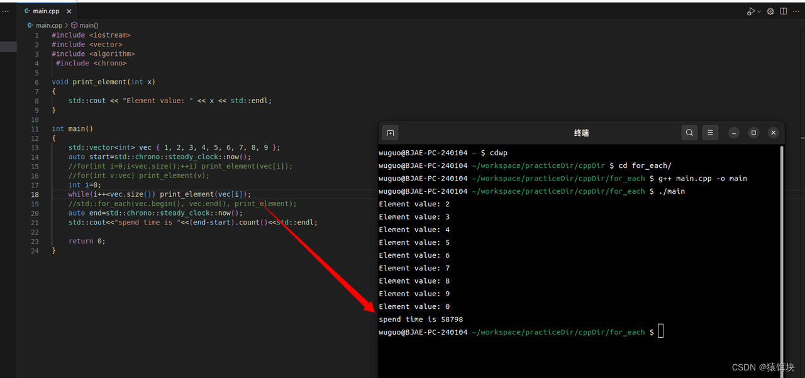Open the top-left ellipsis actions menu
The image size is (805, 378).
6,11
